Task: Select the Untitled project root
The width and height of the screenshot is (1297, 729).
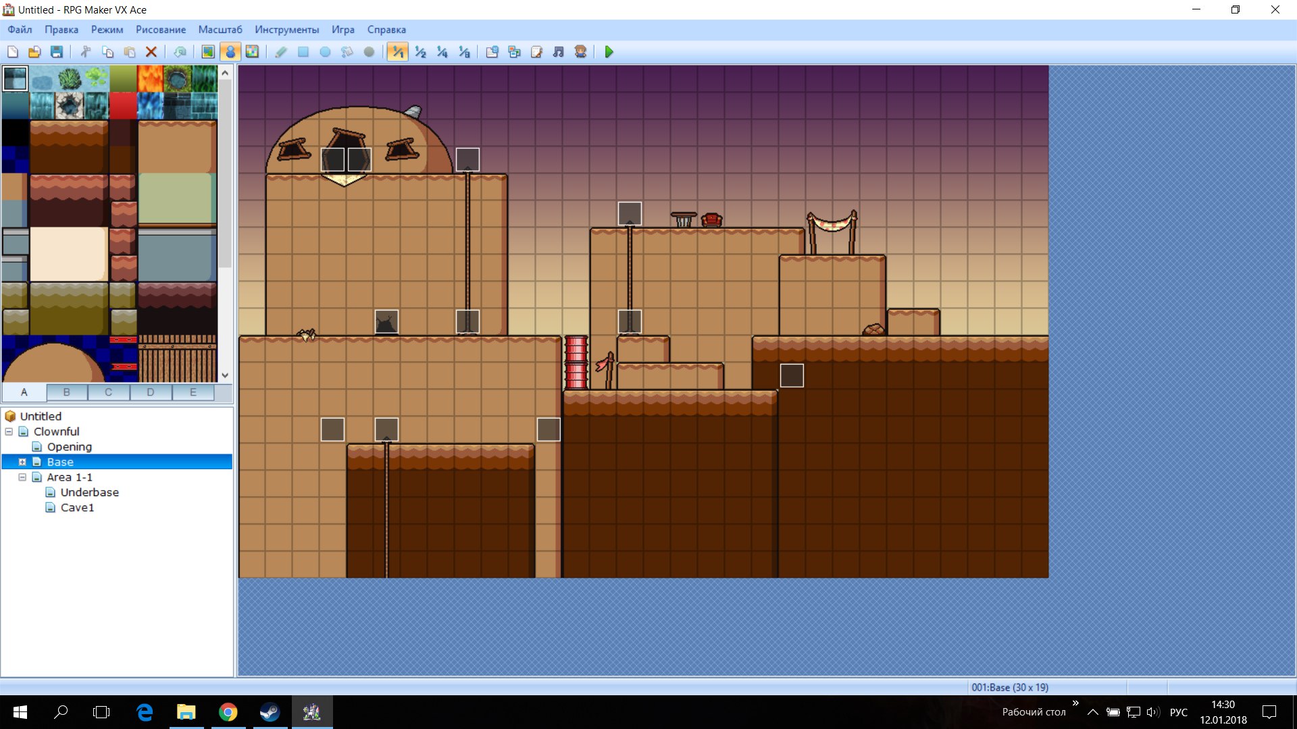Action: (x=41, y=416)
